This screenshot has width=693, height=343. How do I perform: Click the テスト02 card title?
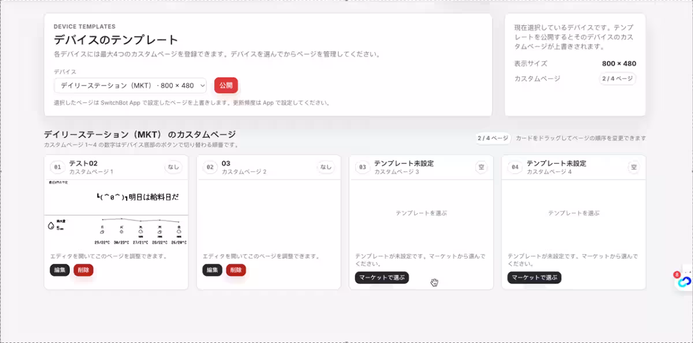83,163
